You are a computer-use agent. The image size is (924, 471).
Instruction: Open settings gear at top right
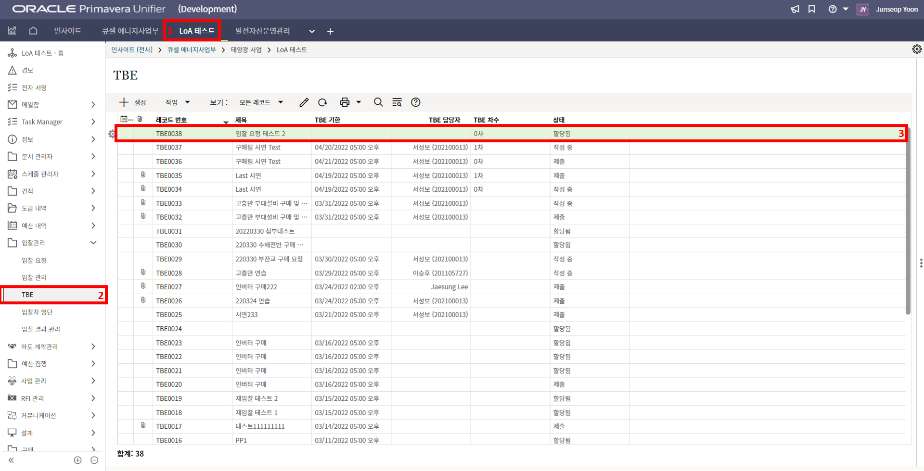click(x=917, y=49)
